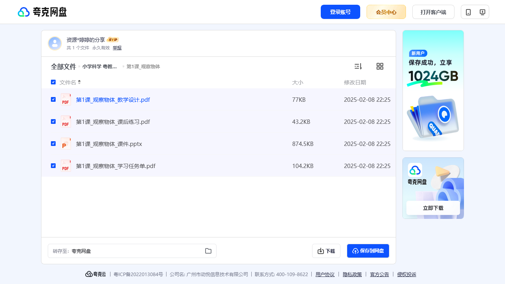The width and height of the screenshot is (505, 284).
Task: Open the 侵权投诉 link
Action: click(407, 275)
